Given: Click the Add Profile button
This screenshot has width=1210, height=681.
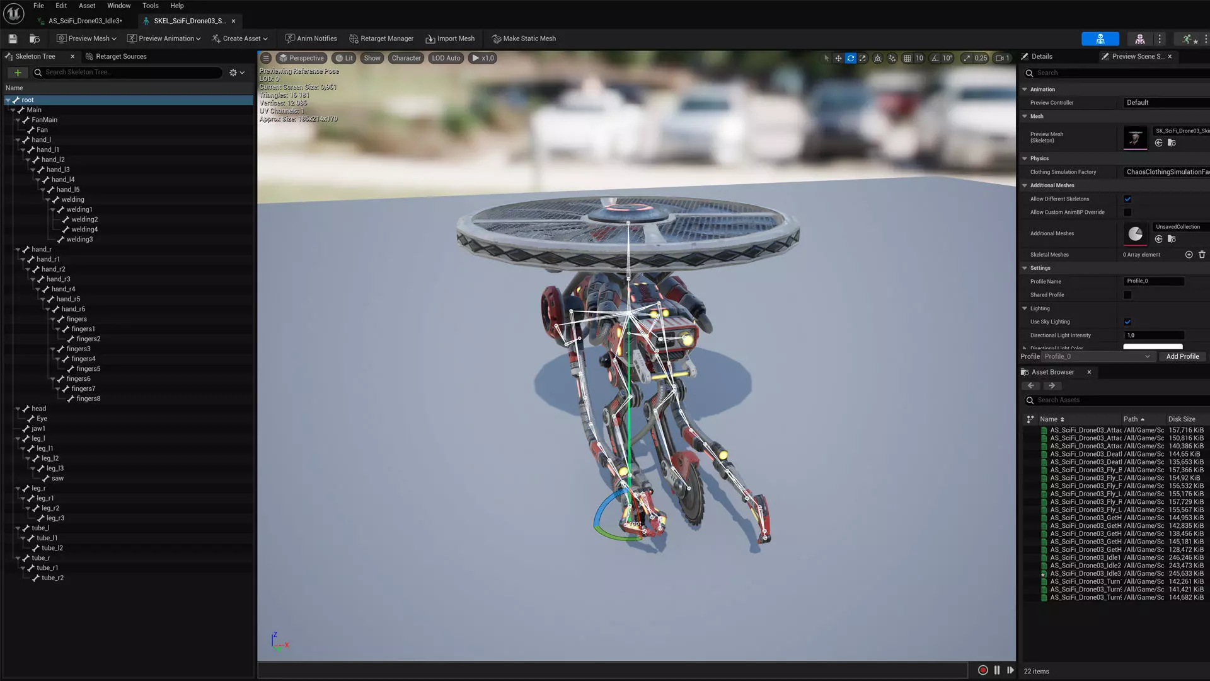Looking at the screenshot, I should pyautogui.click(x=1182, y=356).
